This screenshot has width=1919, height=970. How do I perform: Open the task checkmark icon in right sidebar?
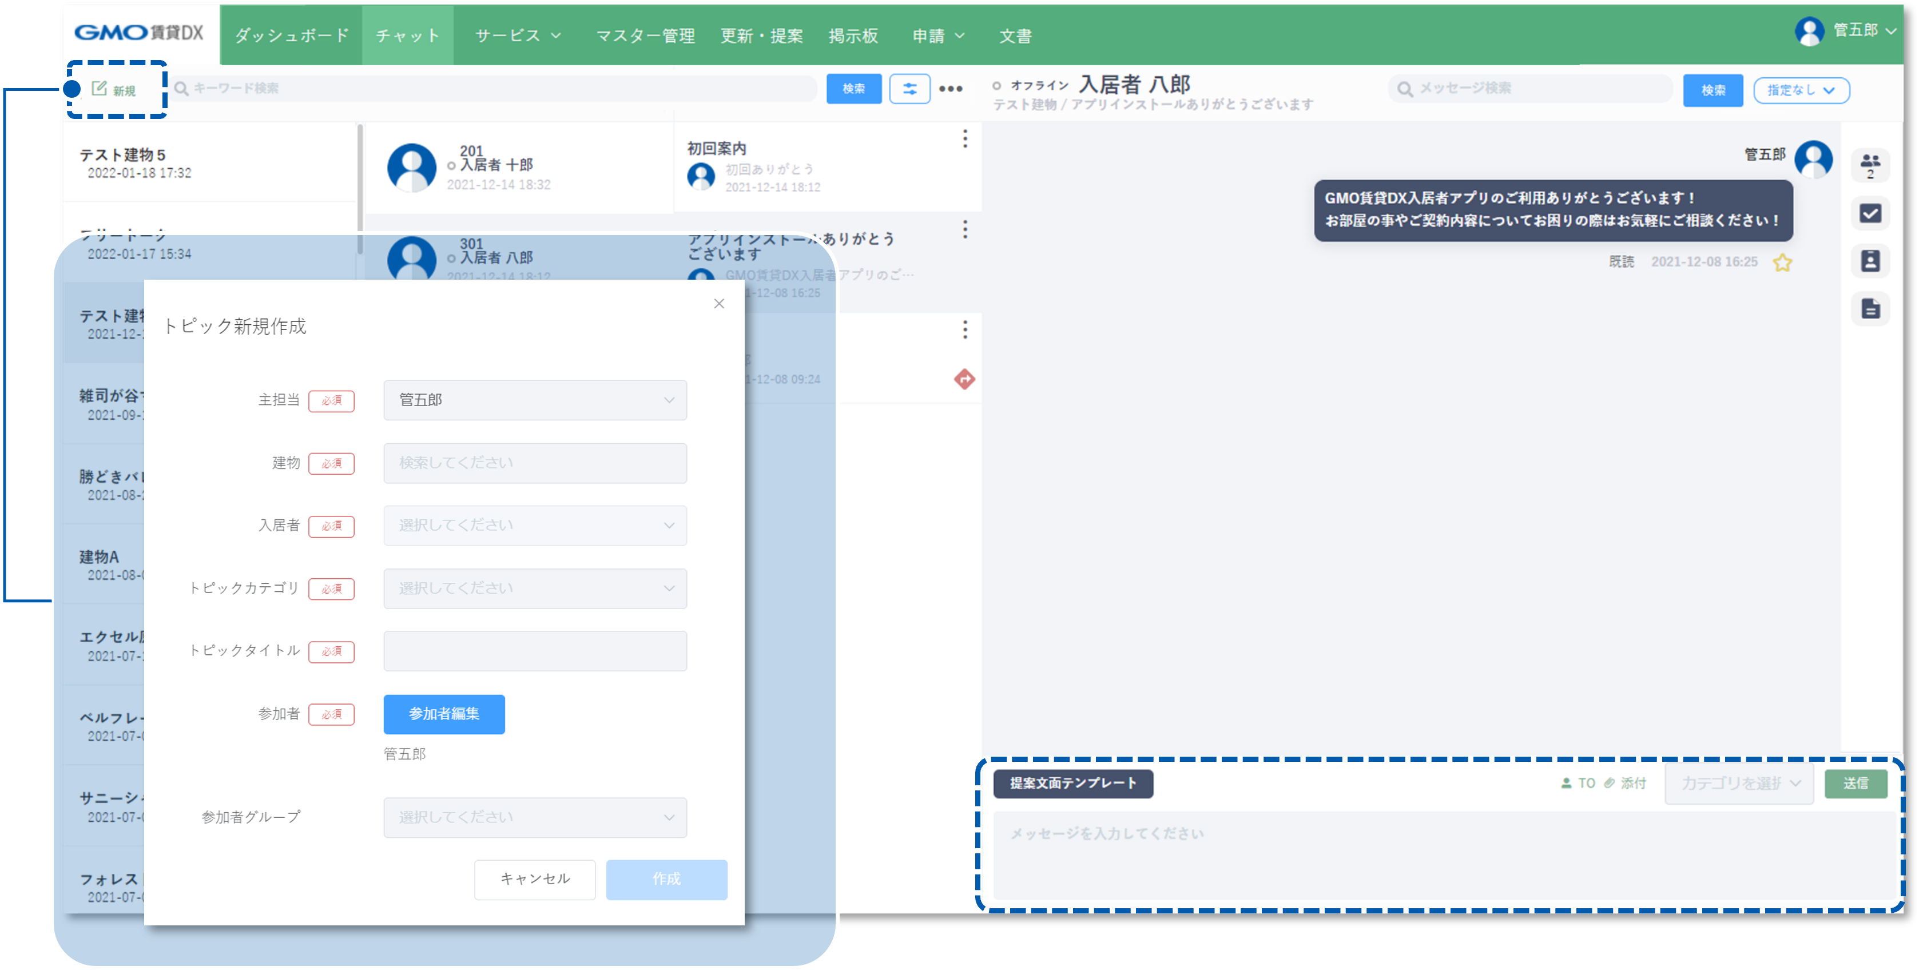point(1870,214)
